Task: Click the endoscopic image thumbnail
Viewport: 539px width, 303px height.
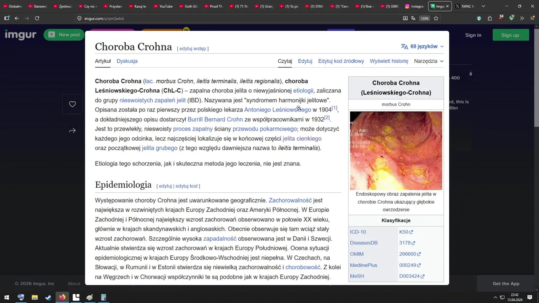Action: click(396, 150)
